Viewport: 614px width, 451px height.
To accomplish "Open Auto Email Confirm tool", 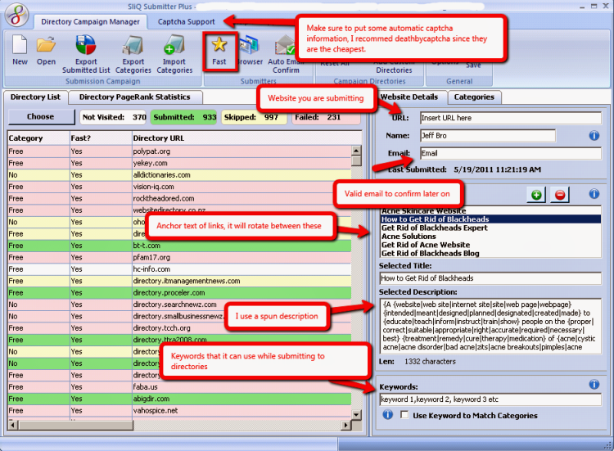I will (x=286, y=54).
